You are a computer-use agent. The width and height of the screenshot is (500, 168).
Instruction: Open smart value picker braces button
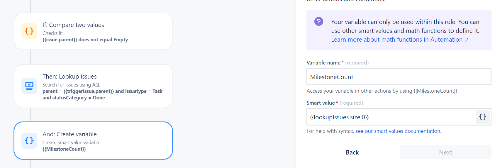click(482, 117)
